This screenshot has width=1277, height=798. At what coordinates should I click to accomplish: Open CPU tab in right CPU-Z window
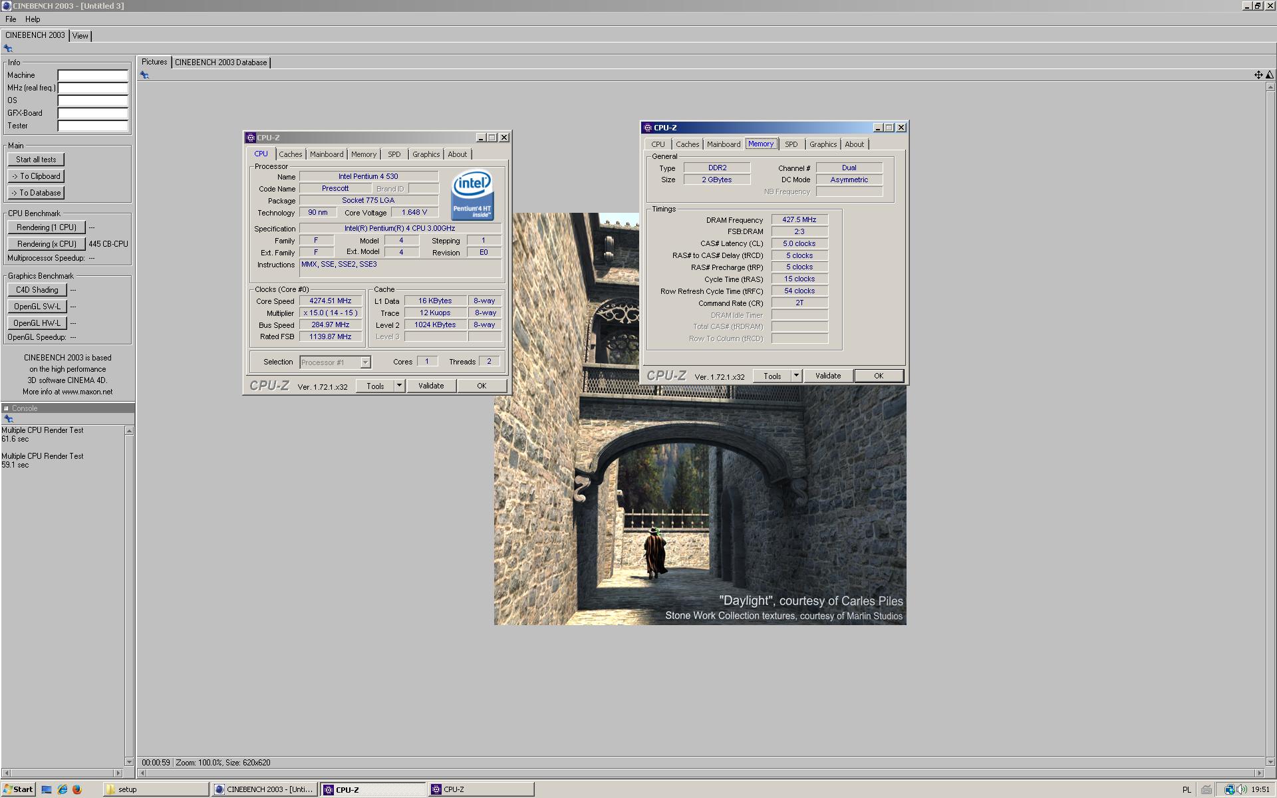pos(658,144)
